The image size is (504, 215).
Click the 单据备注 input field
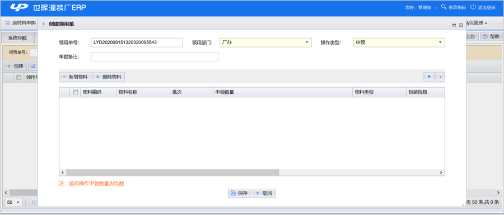click(x=155, y=57)
